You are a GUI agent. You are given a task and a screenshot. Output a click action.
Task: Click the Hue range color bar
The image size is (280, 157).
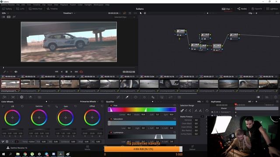[142, 109]
